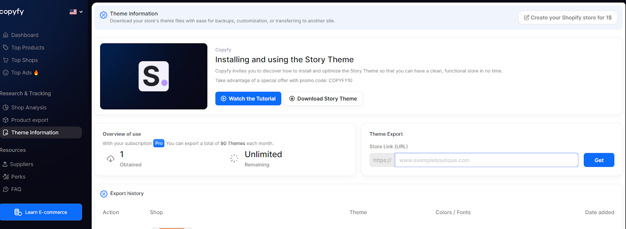Click the Store Link URL input field

486,160
